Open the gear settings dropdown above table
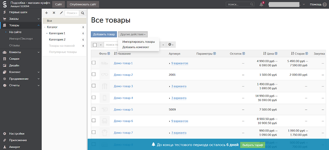The height and width of the screenshot is (150, 329). 171,45
